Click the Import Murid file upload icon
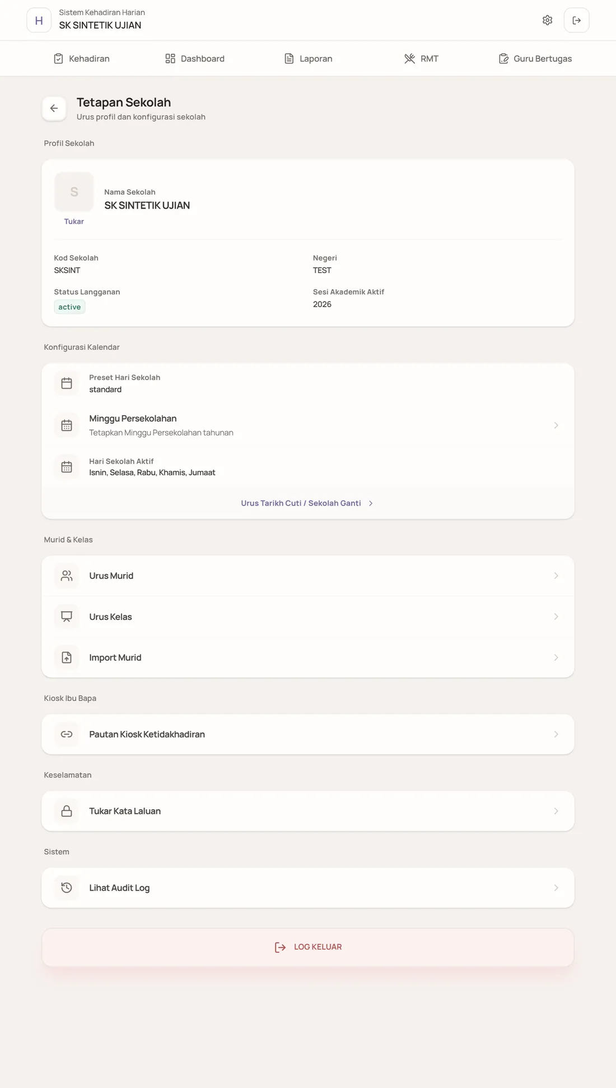 tap(67, 658)
